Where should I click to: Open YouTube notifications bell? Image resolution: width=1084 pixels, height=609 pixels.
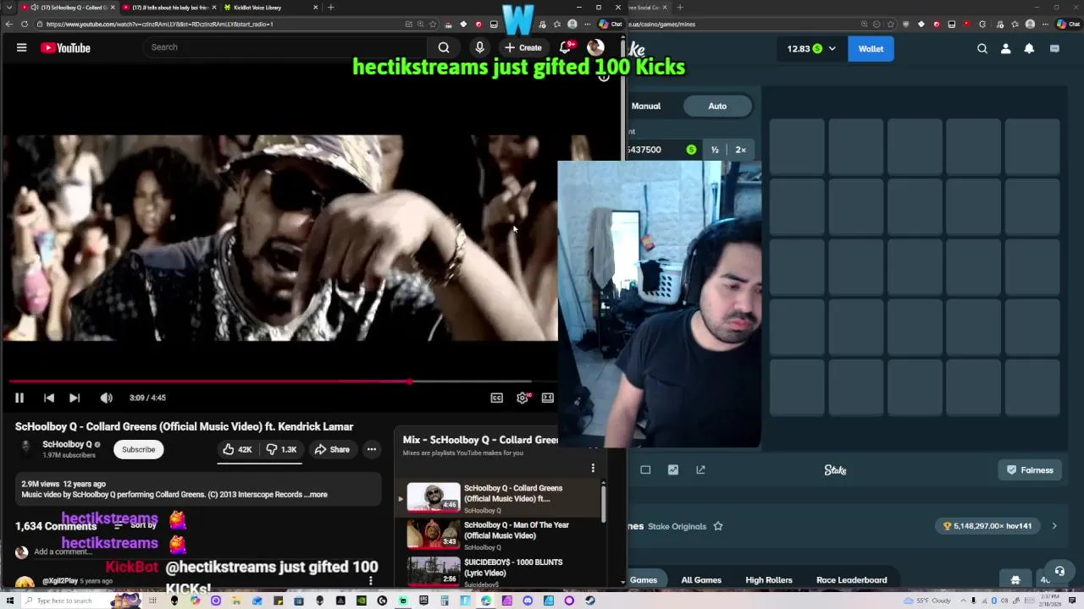(x=565, y=47)
